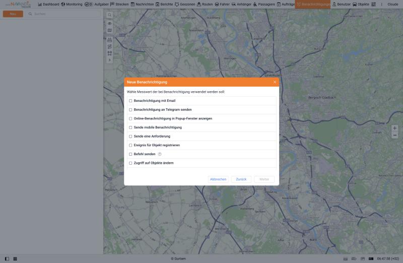
Task: Enable Sende mobile Benachrichtigung checkbox
Action: point(130,127)
